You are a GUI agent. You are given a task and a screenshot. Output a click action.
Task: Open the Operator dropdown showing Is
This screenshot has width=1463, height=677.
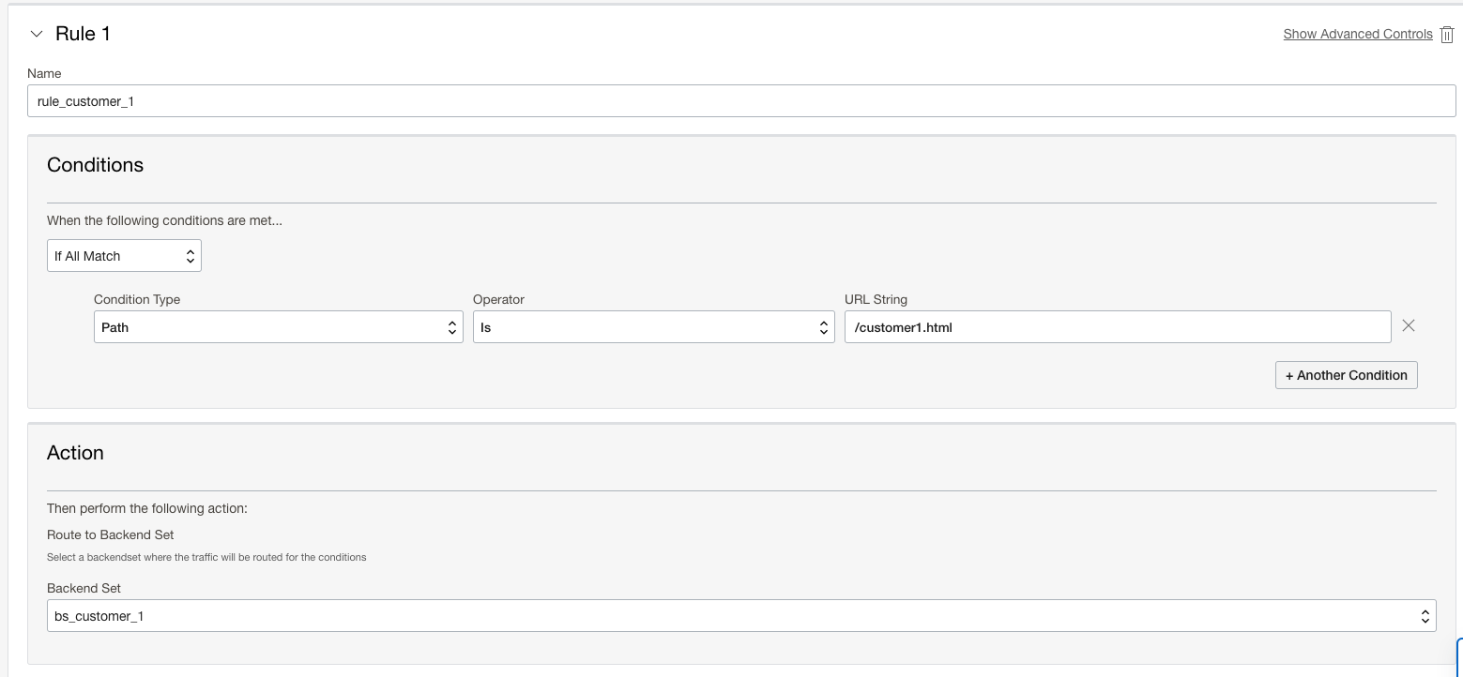pos(652,326)
